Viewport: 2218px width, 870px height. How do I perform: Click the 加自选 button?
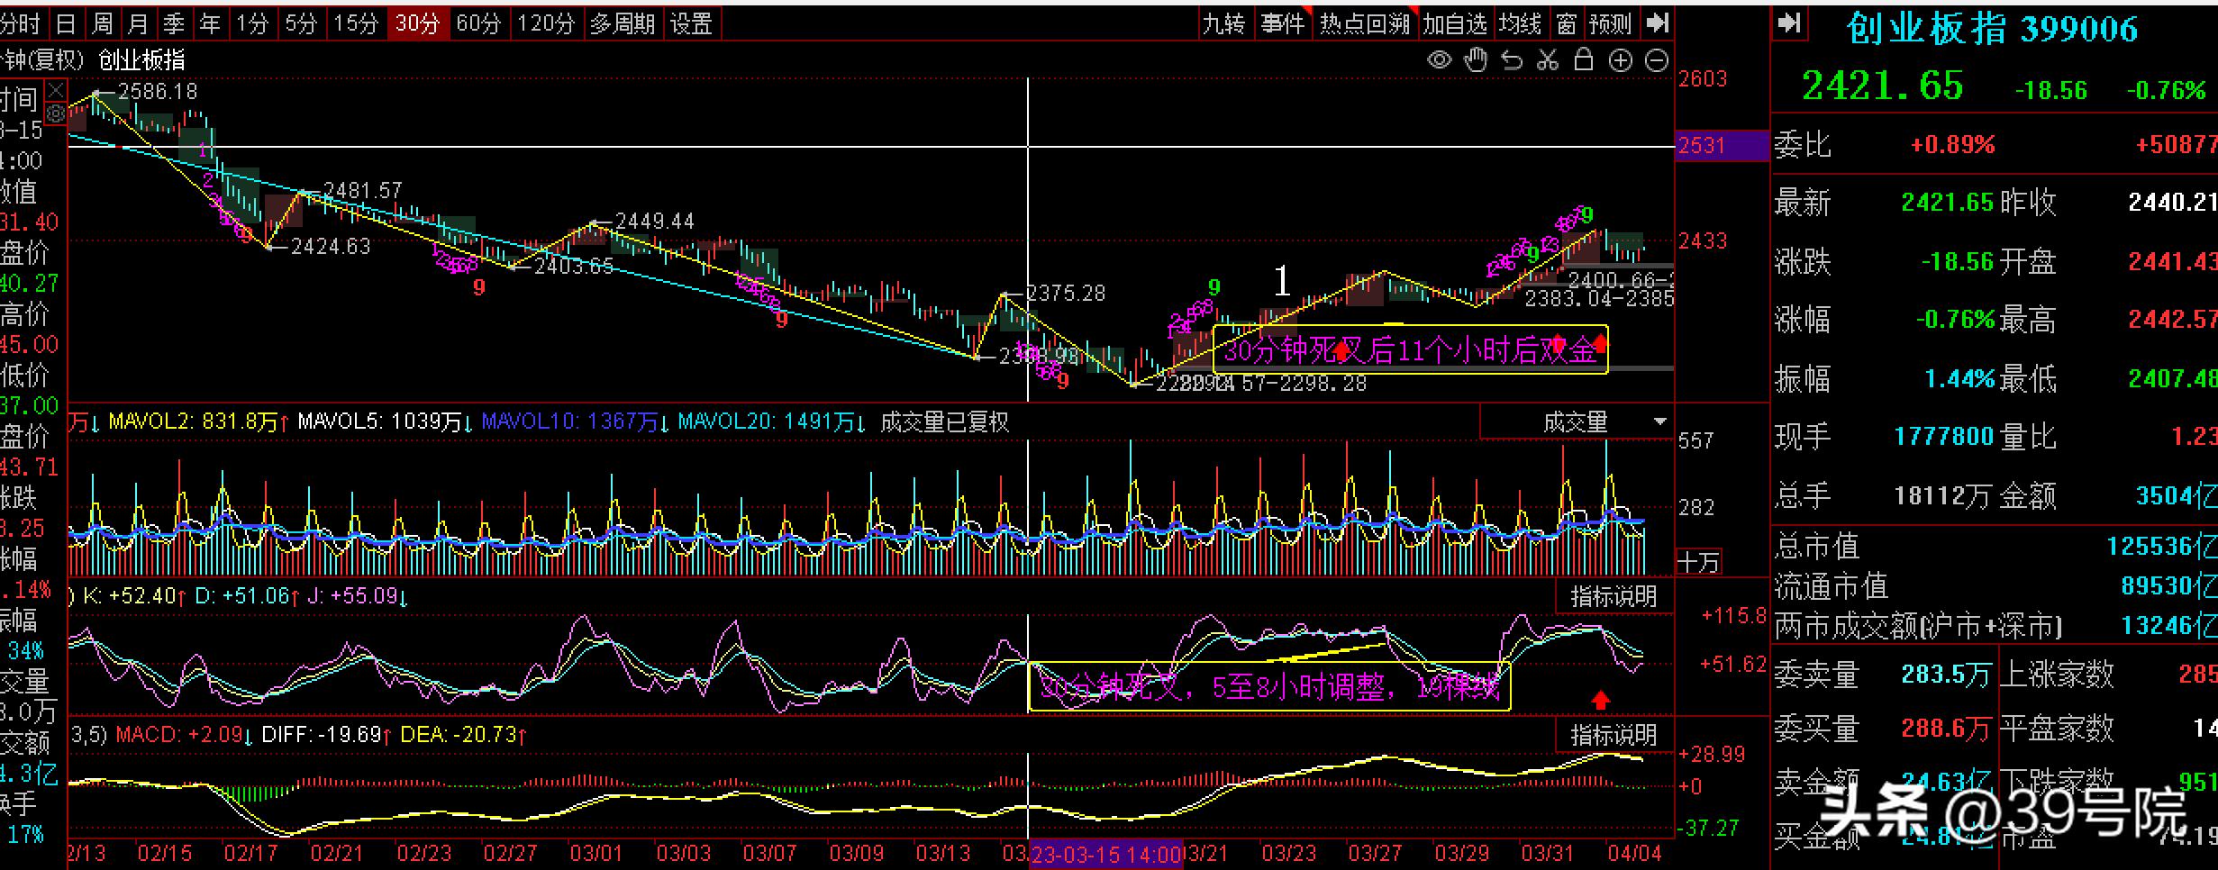point(1455,23)
